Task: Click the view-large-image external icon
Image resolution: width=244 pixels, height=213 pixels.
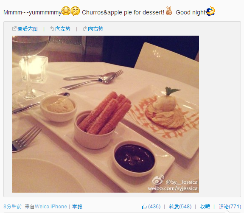Action: pyautogui.click(x=14, y=28)
